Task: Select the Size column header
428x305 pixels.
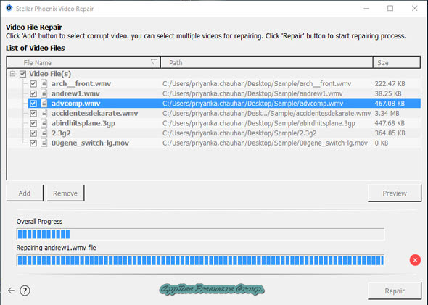Action: tap(397, 62)
